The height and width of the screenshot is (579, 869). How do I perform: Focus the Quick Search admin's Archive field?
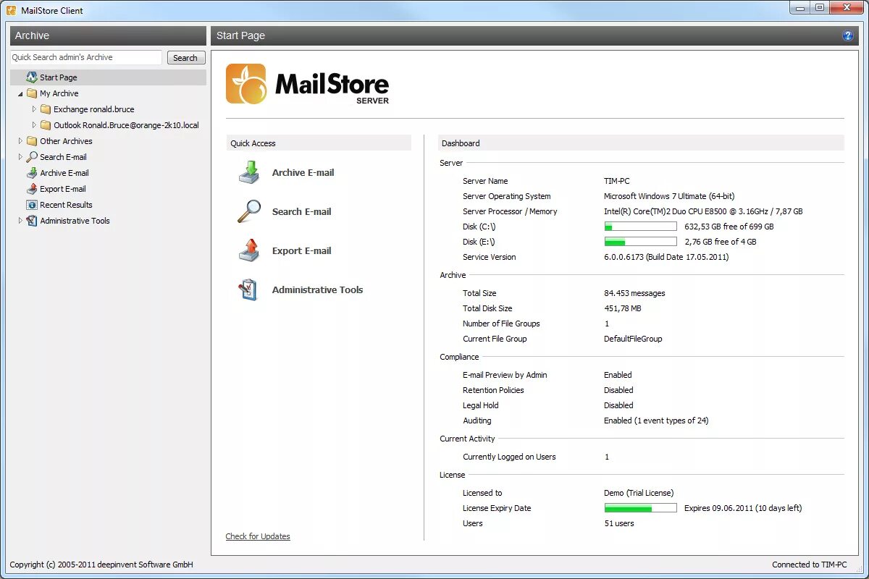click(x=86, y=57)
